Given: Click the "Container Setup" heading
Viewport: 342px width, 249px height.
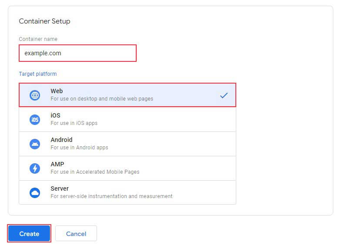Looking at the screenshot, I should [44, 21].
